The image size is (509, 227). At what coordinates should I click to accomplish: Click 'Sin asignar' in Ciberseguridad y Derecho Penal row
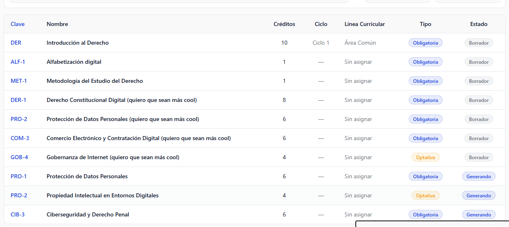358,214
